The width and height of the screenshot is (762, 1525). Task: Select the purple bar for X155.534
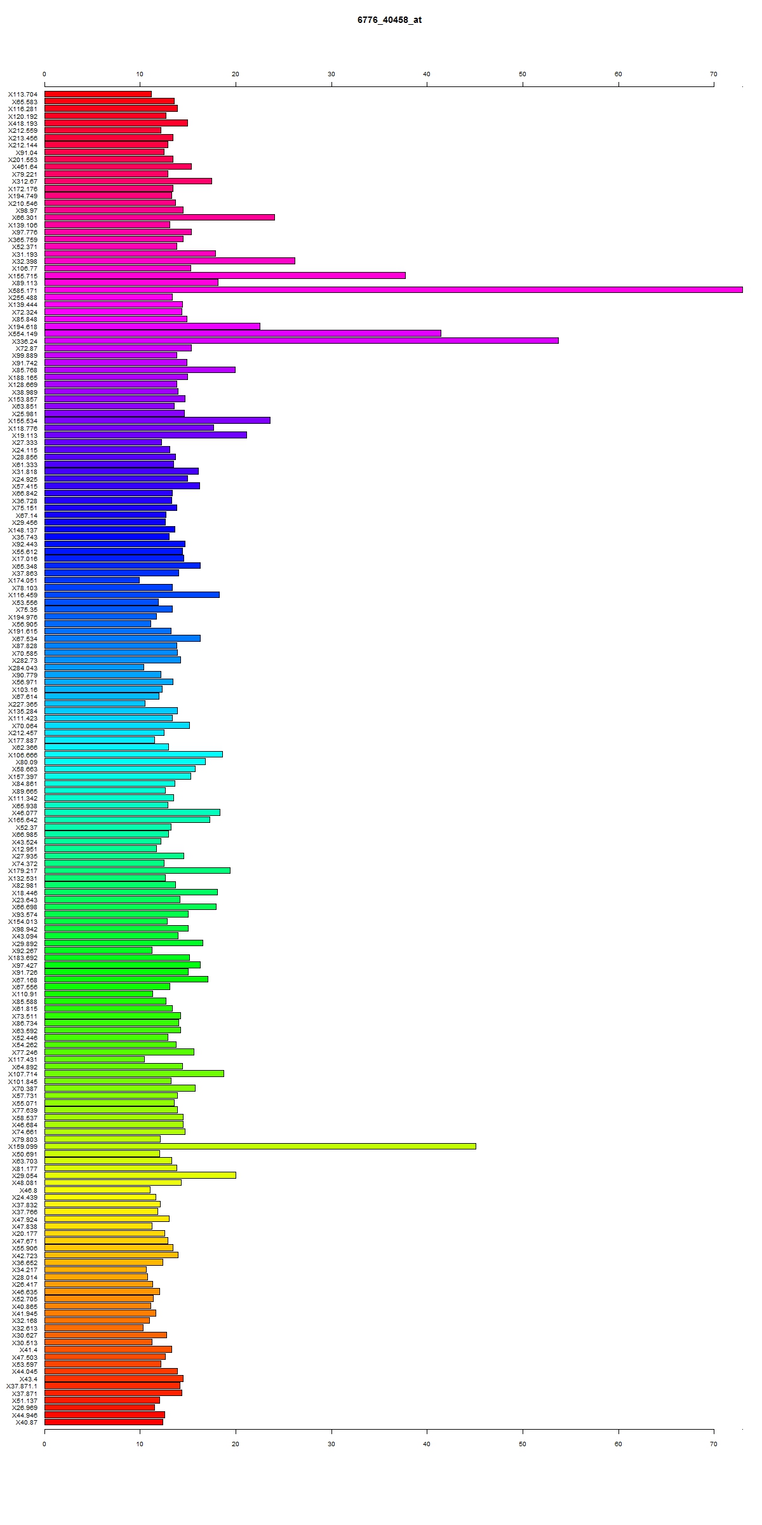(157, 421)
